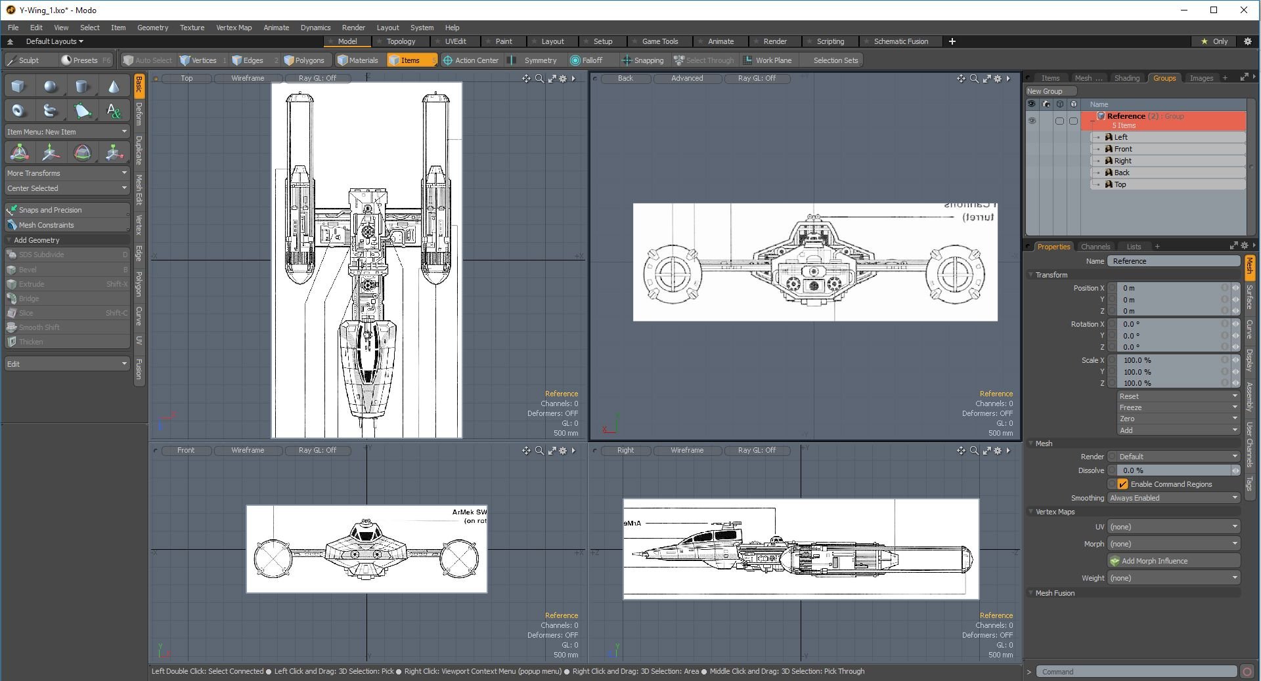The image size is (1261, 681).
Task: Click the camera render column header
Action: tap(1046, 104)
